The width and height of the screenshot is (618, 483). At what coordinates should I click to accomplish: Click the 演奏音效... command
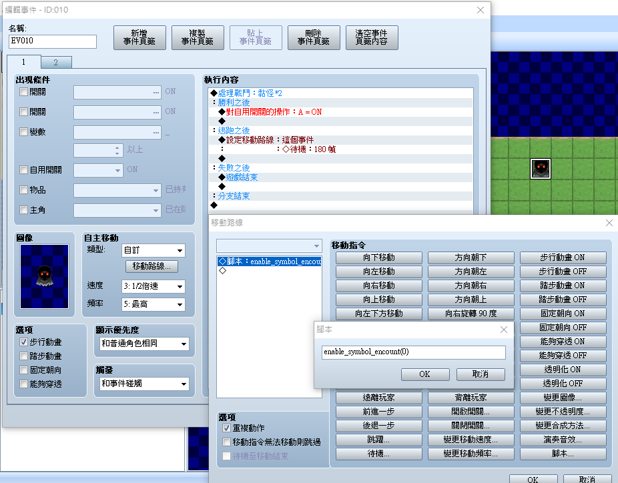pyautogui.click(x=563, y=440)
